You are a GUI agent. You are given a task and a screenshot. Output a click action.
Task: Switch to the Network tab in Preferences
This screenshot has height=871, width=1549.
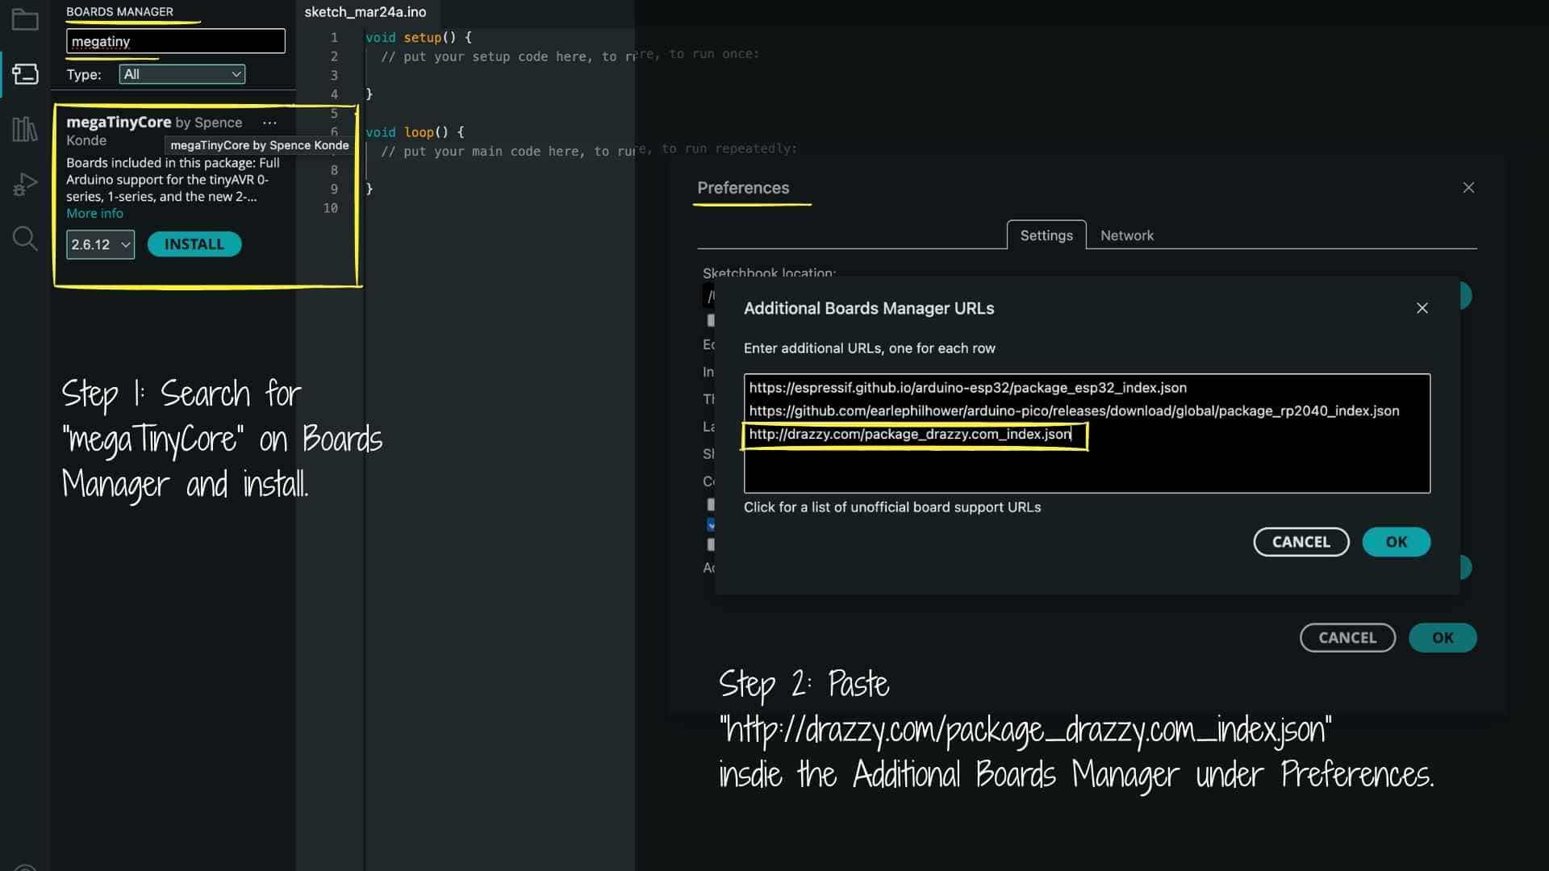pos(1126,235)
